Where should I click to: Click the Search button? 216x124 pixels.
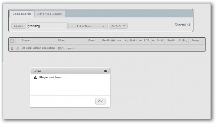[19, 26]
